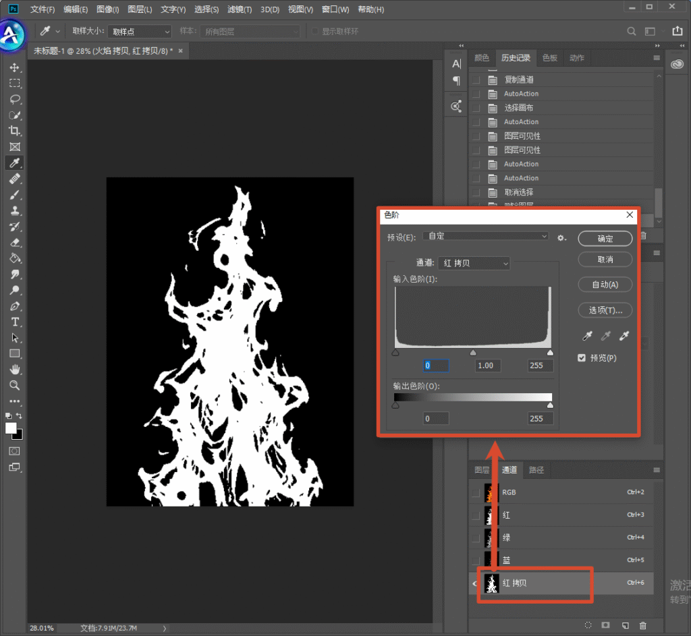This screenshot has width=691, height=636.
Task: Open the eyedropper tool preset picker arrow
Action: click(58, 31)
